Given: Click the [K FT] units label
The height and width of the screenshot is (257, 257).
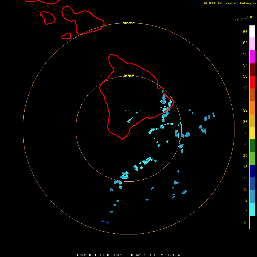Looking at the screenshot, I should tap(241, 20).
